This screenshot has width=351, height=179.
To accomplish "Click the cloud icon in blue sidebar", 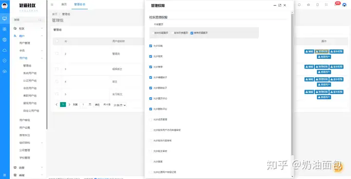I will [4, 50].
